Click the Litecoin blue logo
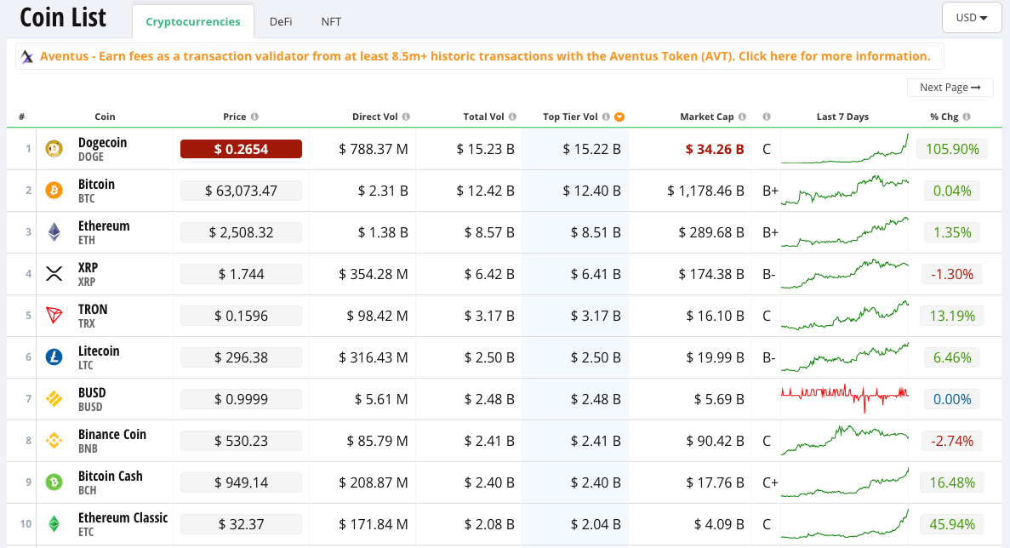Image resolution: width=1010 pixels, height=548 pixels. 54,357
